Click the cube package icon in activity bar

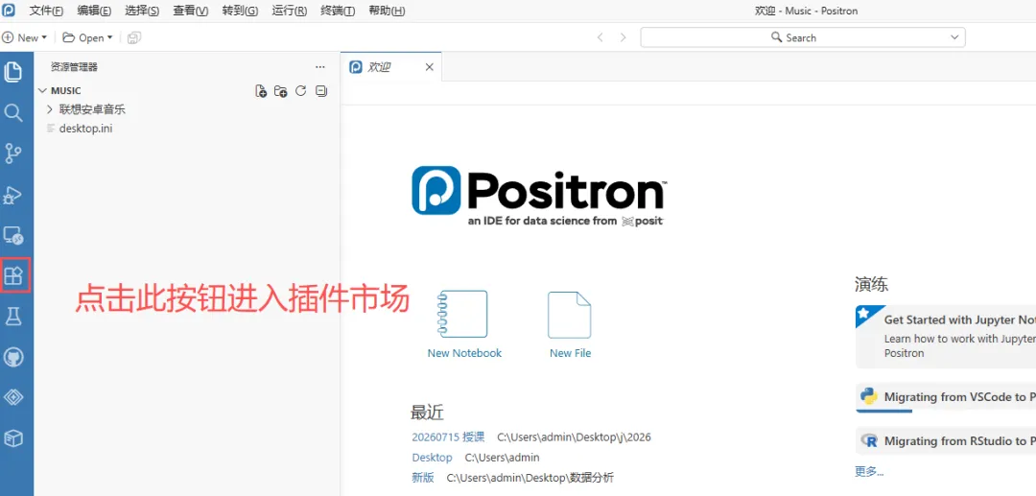13,437
